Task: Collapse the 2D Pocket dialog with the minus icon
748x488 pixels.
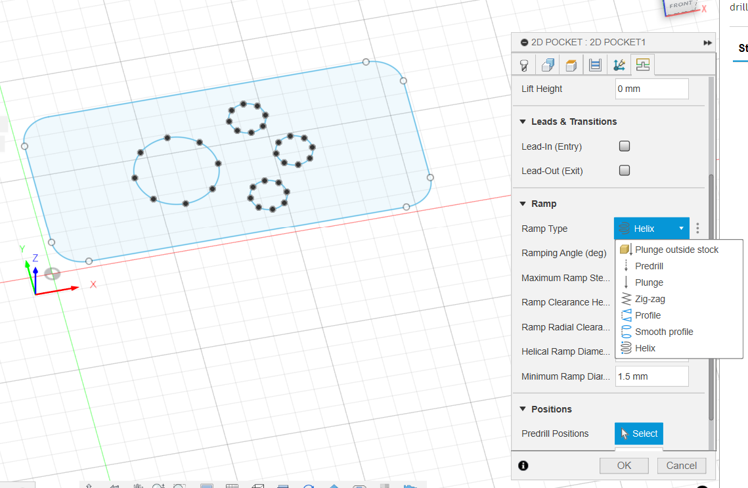Action: click(524, 43)
